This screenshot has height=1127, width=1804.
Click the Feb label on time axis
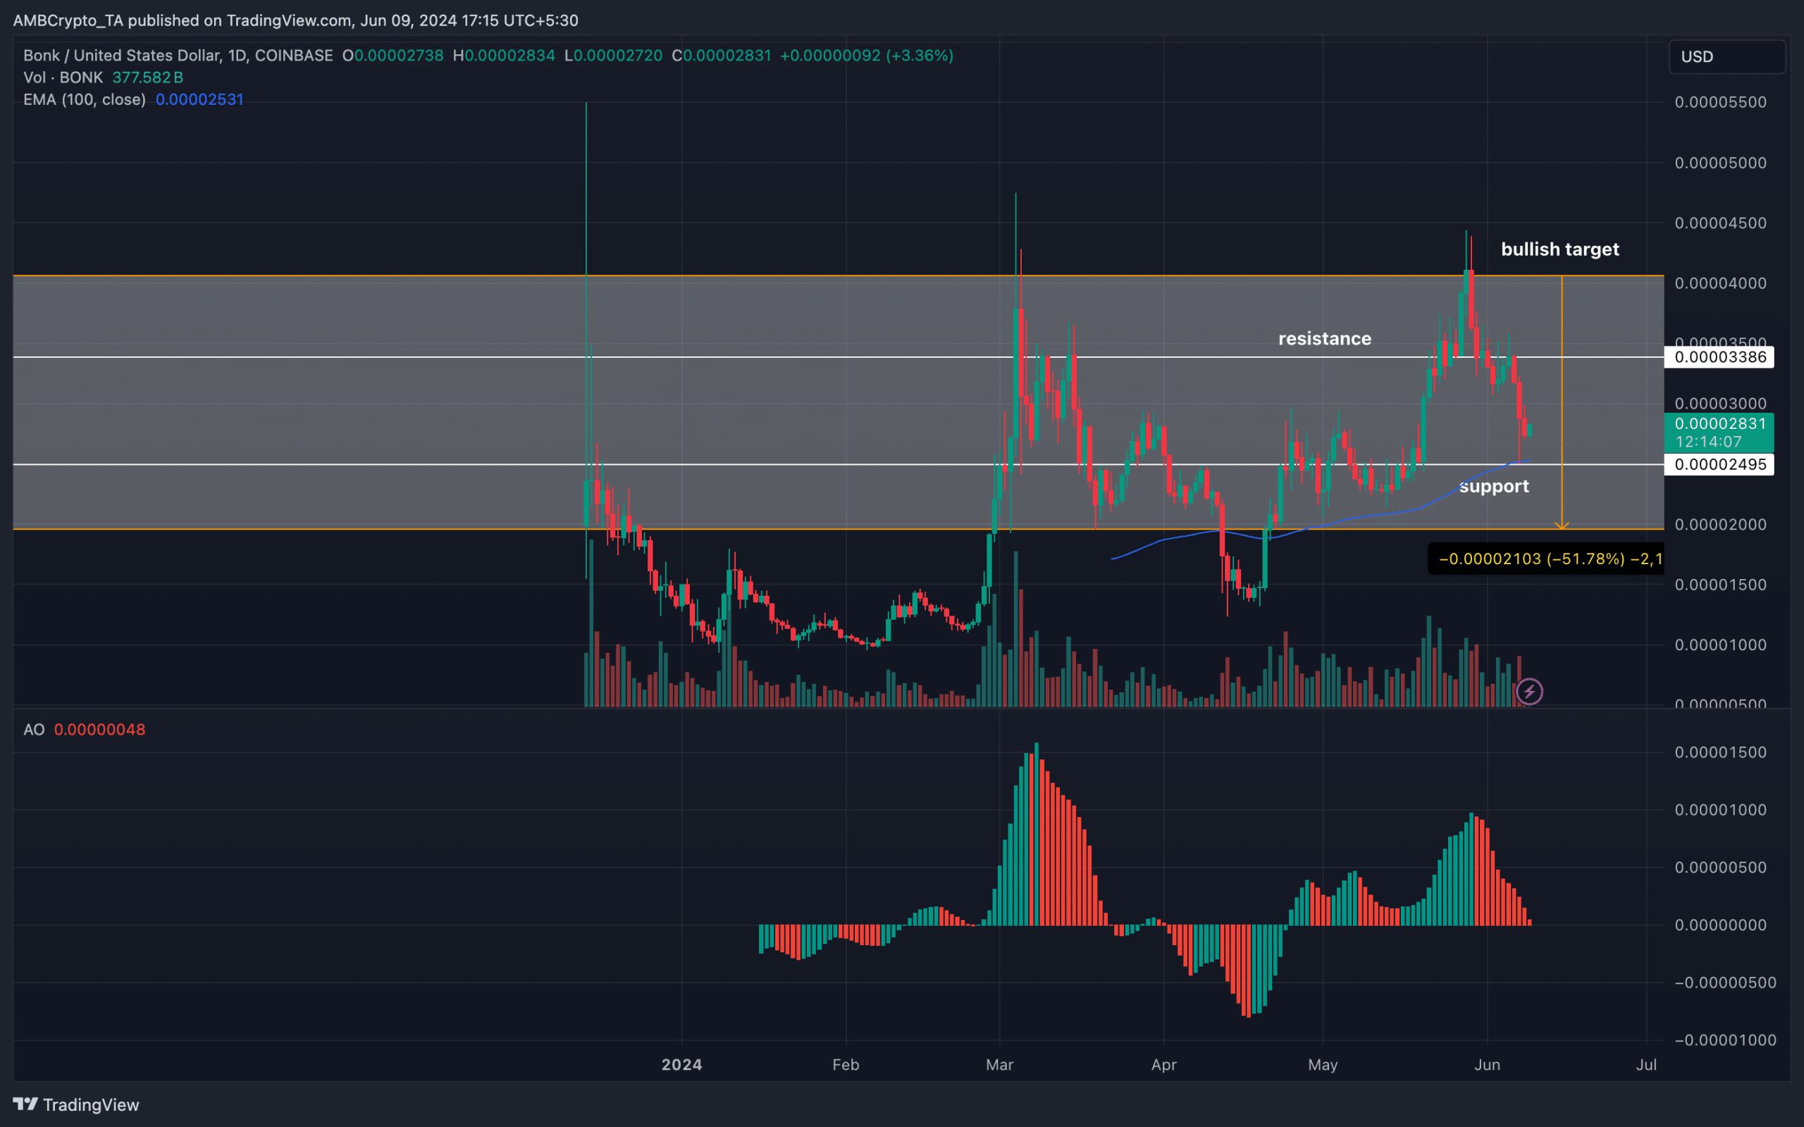tap(846, 1064)
